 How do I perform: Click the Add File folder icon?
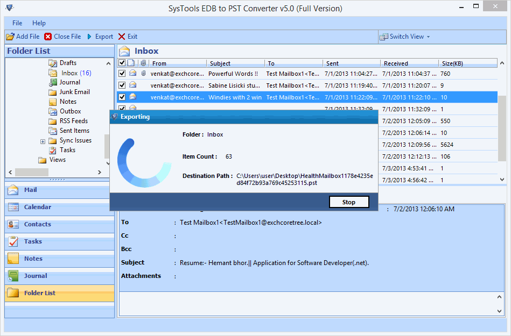(10, 37)
